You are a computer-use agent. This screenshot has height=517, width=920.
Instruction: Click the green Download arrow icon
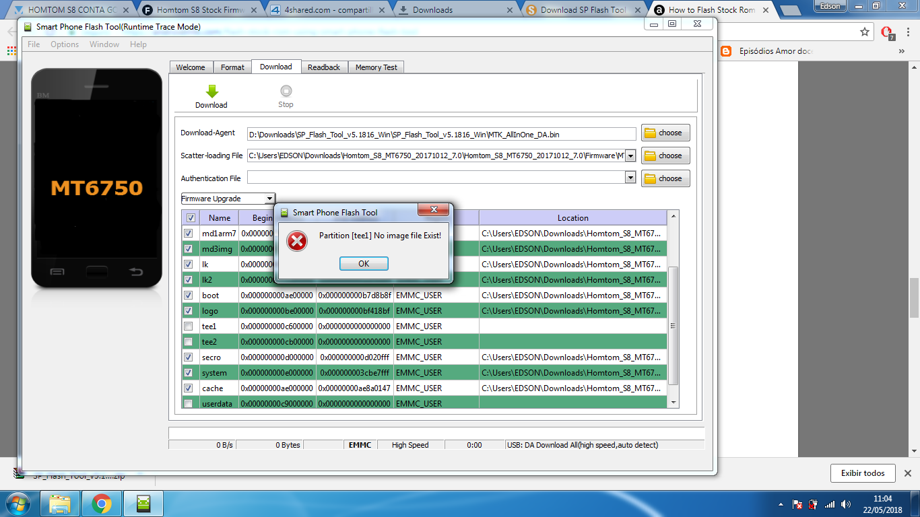(211, 92)
